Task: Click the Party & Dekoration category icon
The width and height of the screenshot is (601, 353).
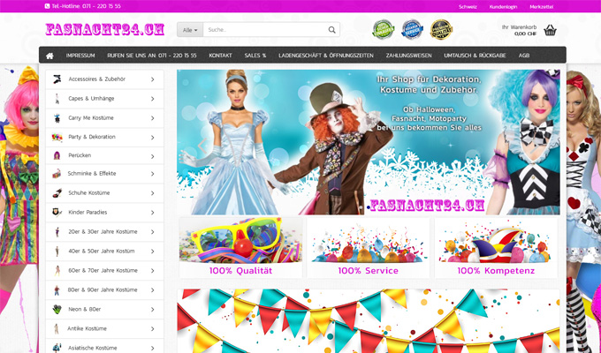Action: point(57,137)
